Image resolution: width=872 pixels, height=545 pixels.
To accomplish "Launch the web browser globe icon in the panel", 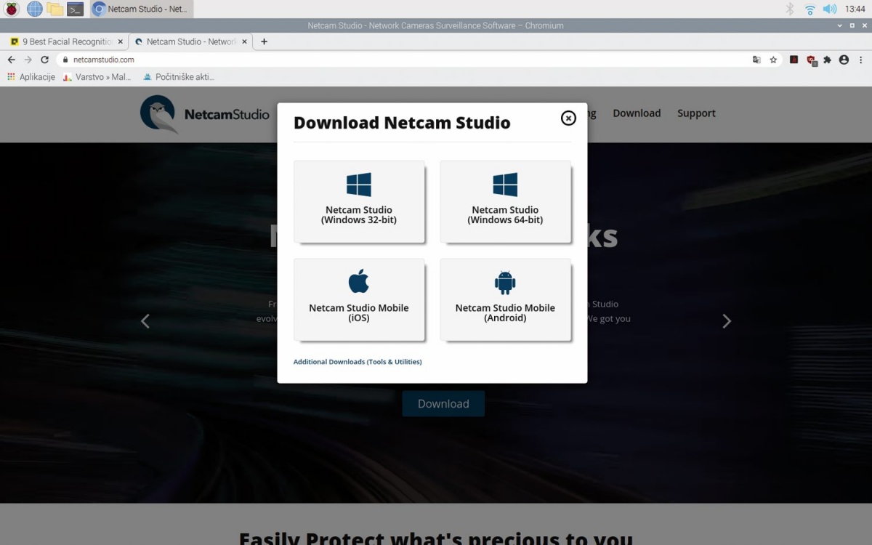I will (x=34, y=9).
